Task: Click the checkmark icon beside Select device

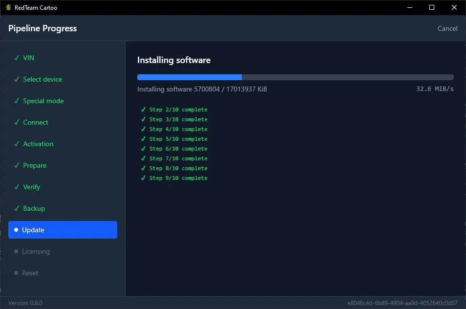Action: [17, 79]
